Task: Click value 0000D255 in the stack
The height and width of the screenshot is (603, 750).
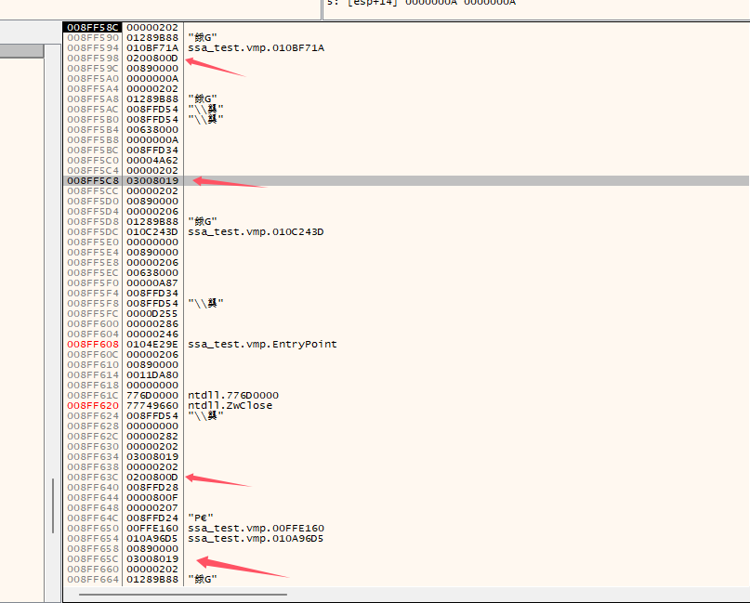Action: 152,314
